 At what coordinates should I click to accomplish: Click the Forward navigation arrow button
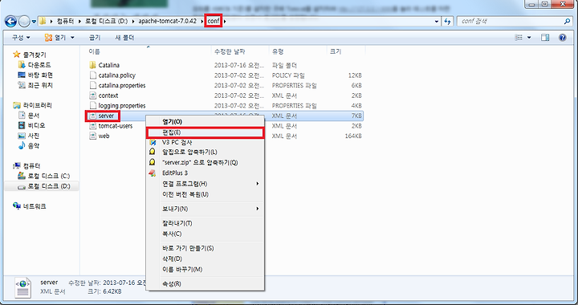coord(24,22)
